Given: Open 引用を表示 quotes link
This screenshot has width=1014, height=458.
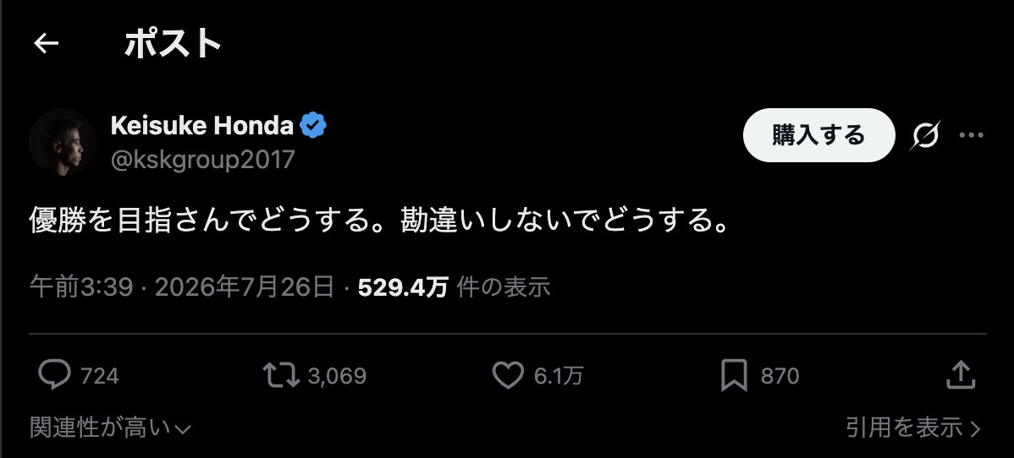Looking at the screenshot, I should pyautogui.click(x=914, y=427).
